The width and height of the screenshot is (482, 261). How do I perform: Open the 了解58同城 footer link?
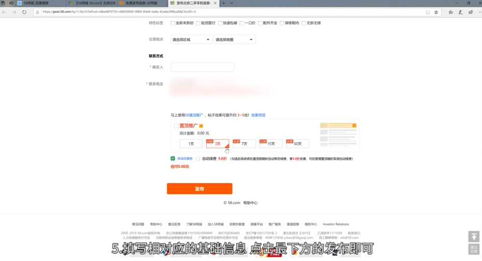(194, 224)
